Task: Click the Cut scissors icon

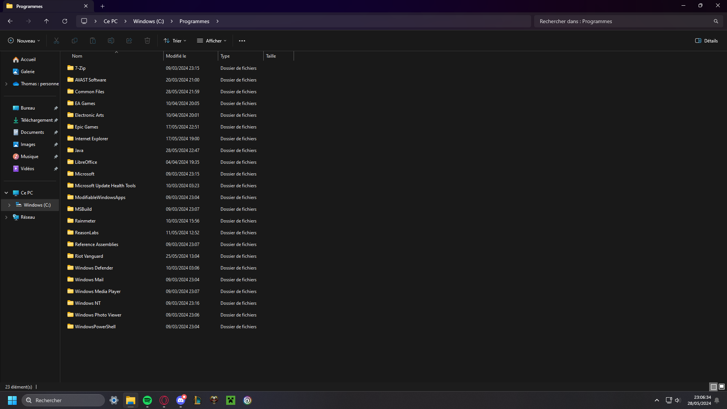Action: 56,41
